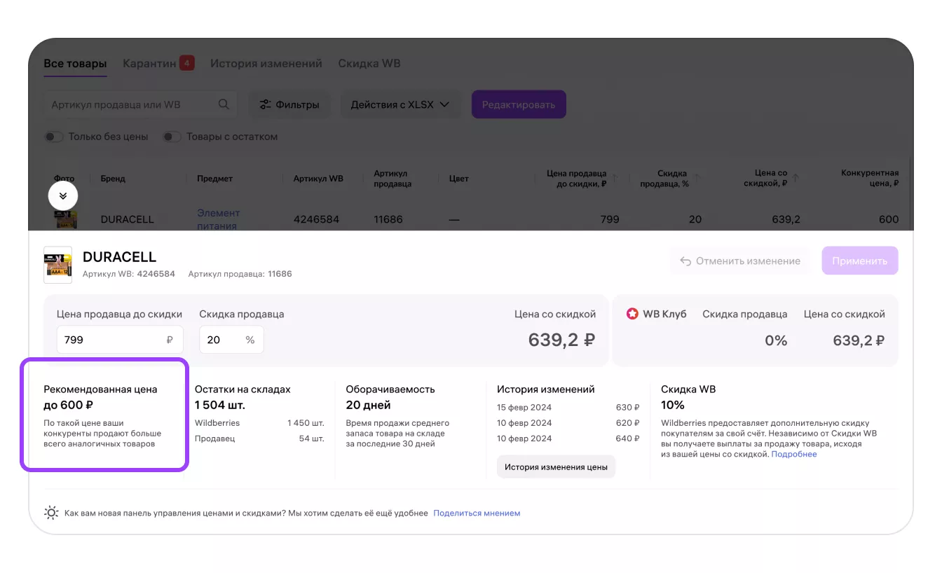This screenshot has height=573, width=942.
Task: Click the Оборачиваемость 20 дней value
Action: coord(368,405)
